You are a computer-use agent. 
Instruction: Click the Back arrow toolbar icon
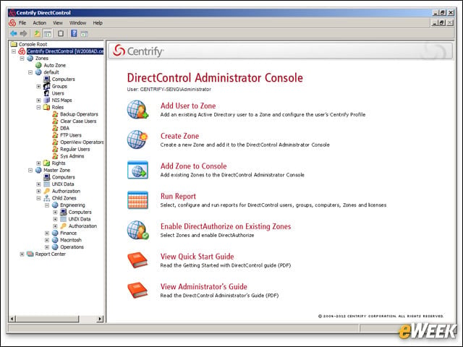tap(14, 33)
